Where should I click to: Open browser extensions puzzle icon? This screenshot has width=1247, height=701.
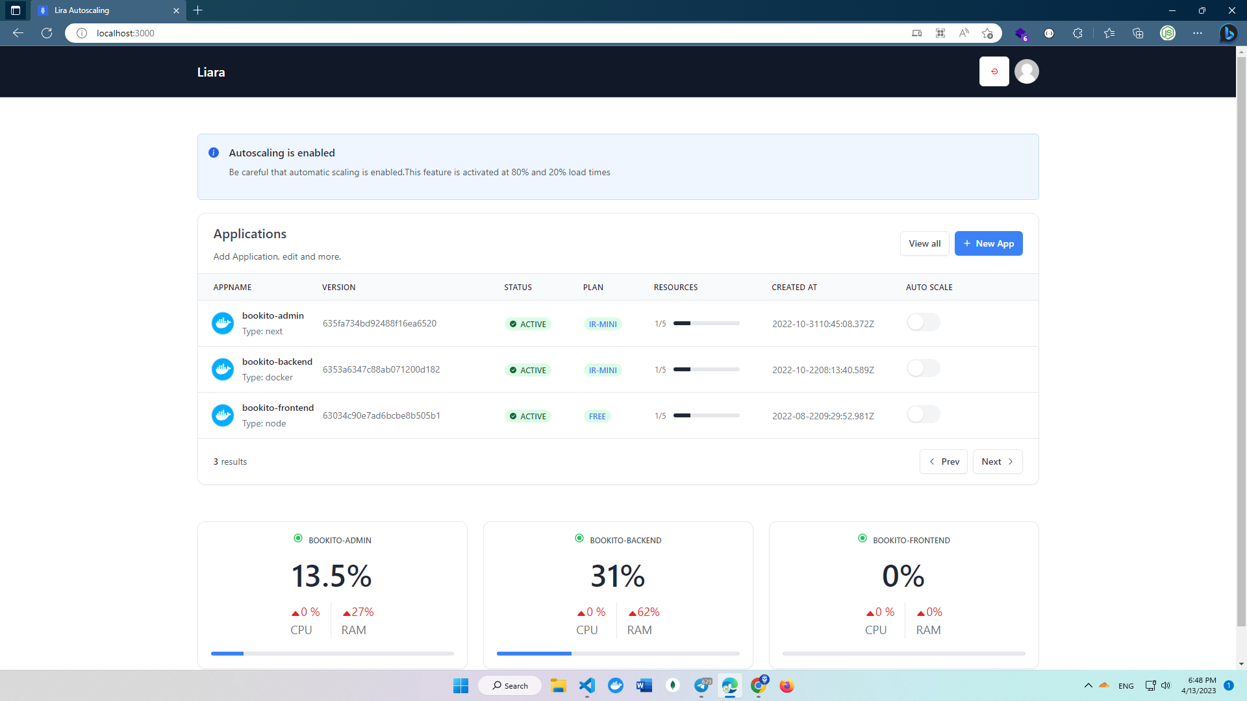coord(1077,33)
